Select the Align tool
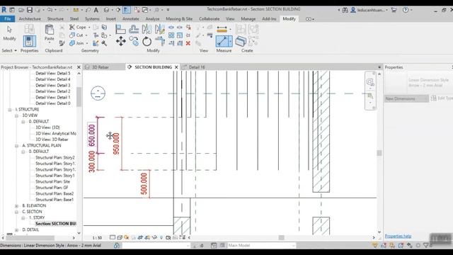 coord(120,29)
